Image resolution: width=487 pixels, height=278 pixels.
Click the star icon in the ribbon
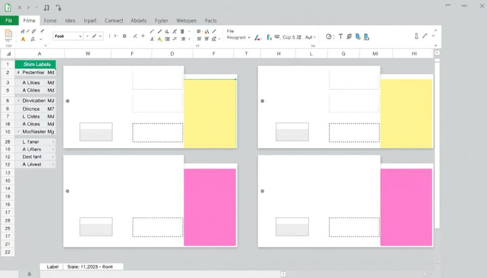pos(125,36)
